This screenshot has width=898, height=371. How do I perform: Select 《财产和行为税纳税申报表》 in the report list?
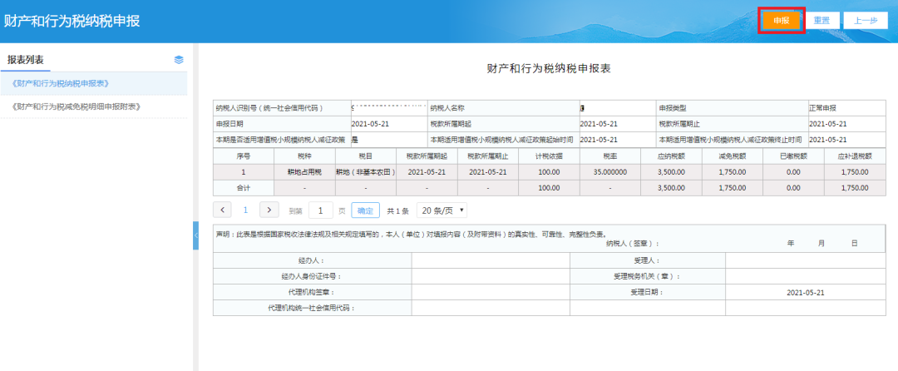(x=62, y=83)
